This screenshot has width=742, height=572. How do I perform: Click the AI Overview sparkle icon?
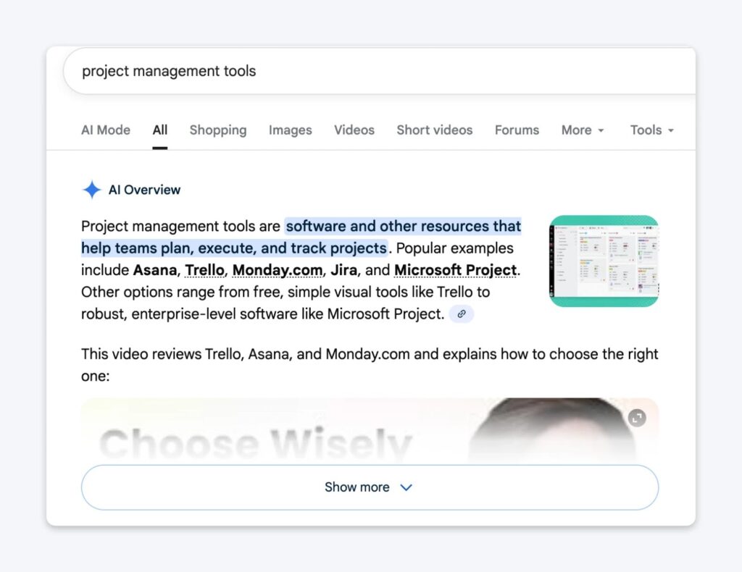(91, 189)
